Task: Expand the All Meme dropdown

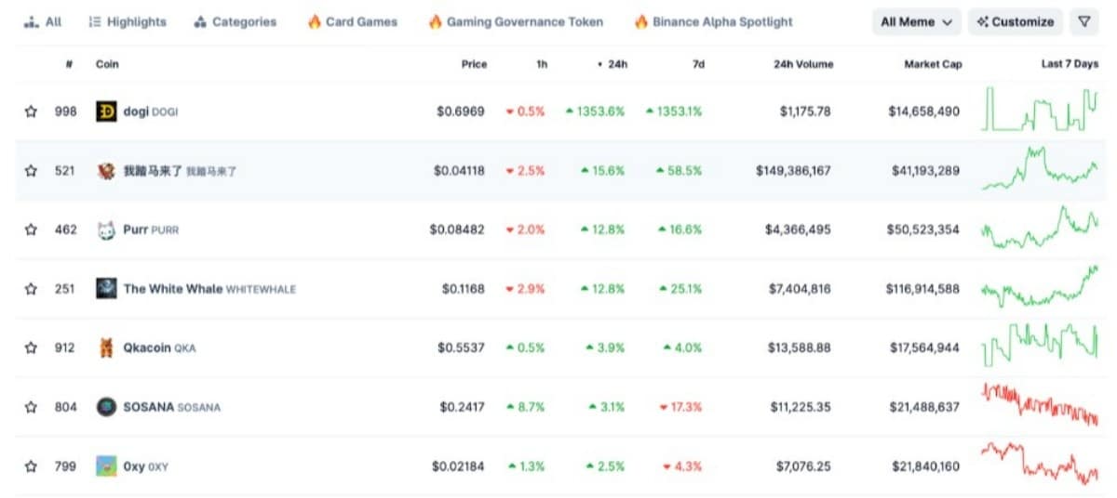Action: (x=916, y=21)
